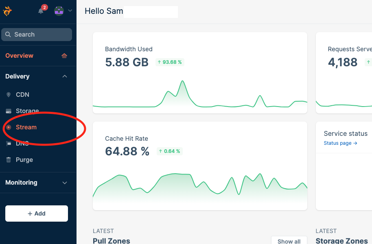Click the bunny logo icon

(7, 11)
